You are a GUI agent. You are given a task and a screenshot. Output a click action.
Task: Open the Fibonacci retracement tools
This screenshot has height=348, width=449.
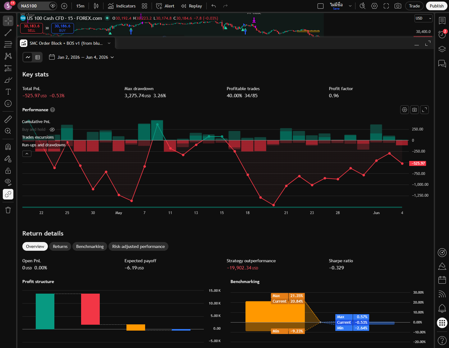coord(8,44)
